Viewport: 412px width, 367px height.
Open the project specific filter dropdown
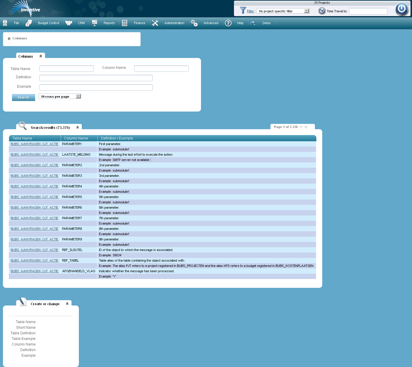tap(307, 11)
